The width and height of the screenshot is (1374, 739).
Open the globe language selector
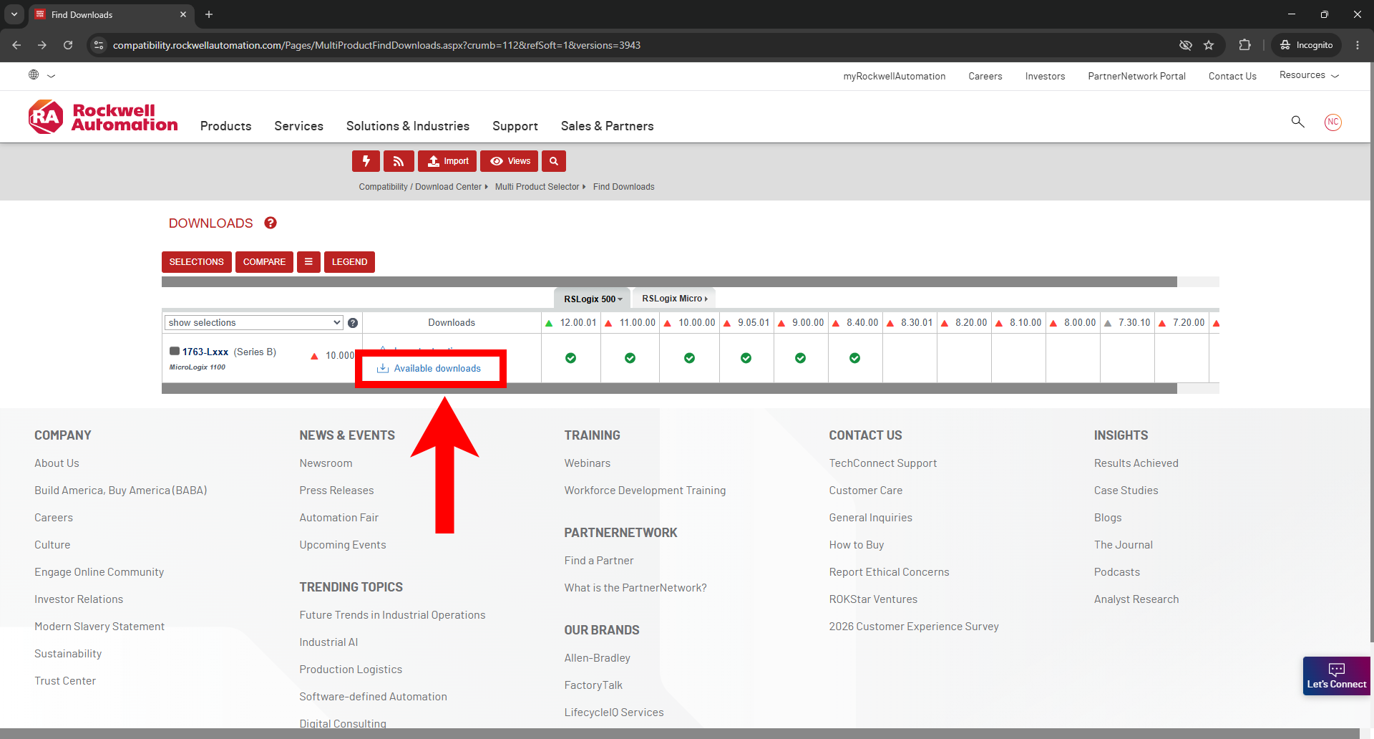[x=42, y=74]
